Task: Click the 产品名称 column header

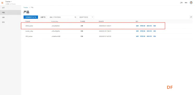Action: pos(28,21)
